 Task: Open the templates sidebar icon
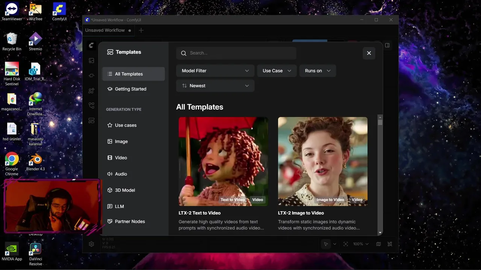point(91,120)
